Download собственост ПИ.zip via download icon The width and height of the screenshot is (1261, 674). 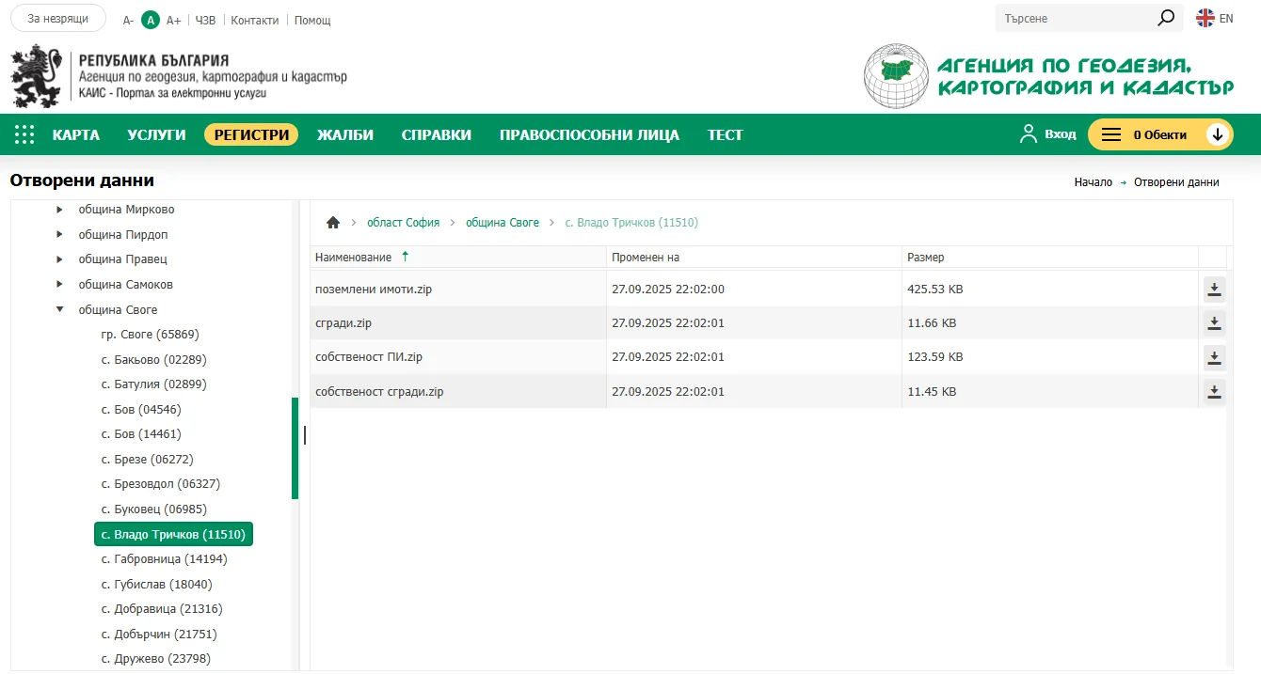click(x=1214, y=357)
